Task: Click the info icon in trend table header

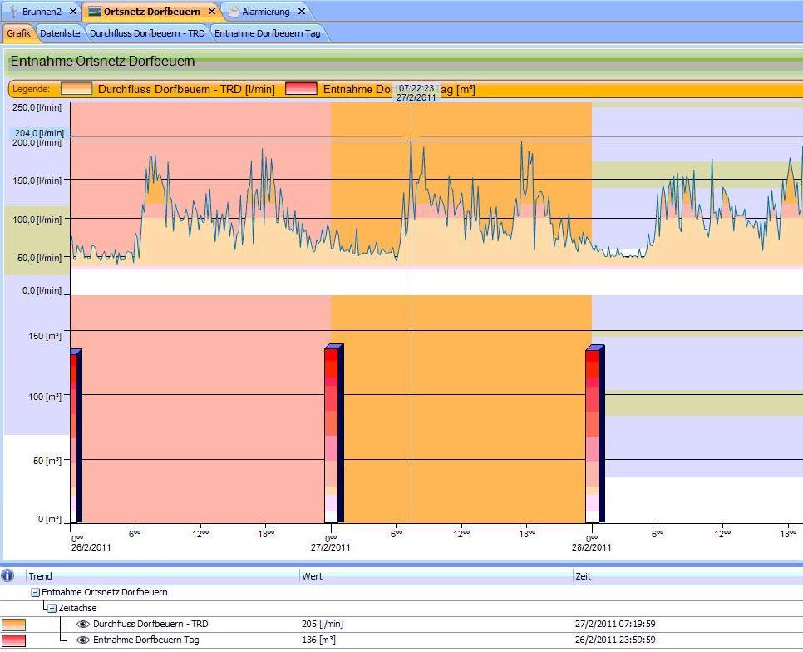Action: click(8, 575)
